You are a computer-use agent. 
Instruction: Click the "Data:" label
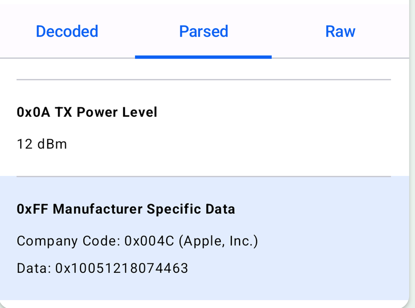(34, 268)
